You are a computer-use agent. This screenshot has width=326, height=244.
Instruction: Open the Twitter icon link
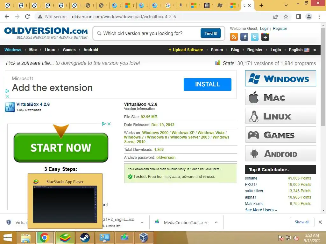[x=254, y=37]
